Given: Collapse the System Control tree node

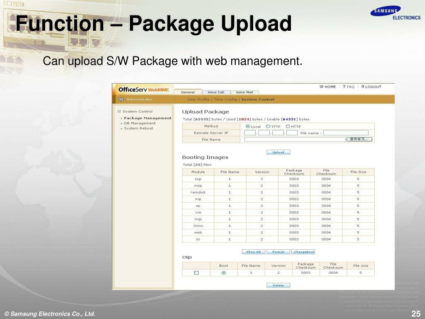Looking at the screenshot, I should (119, 111).
